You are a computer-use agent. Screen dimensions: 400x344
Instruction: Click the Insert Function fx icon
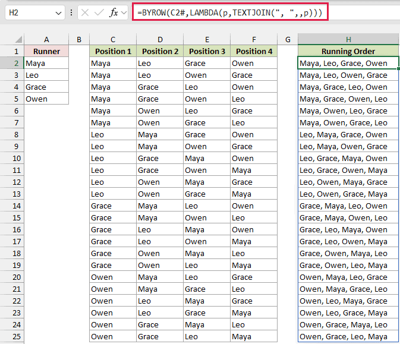[x=114, y=12]
